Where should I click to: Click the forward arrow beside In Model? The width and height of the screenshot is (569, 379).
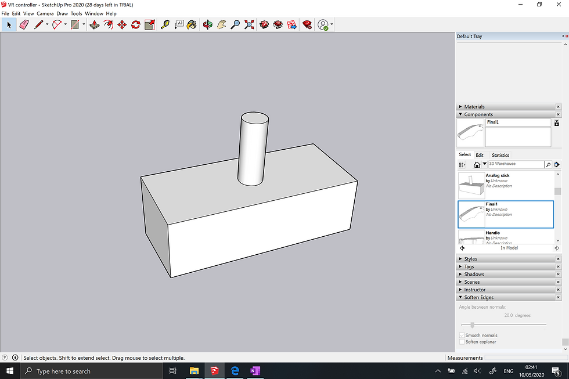pyautogui.click(x=557, y=248)
